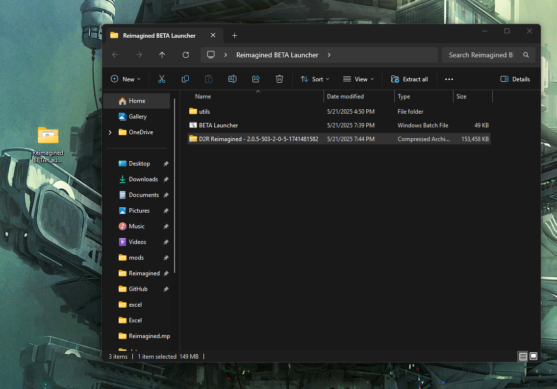This screenshot has height=389, width=557.
Task: Click the Paste clipboard icon
Action: (209, 79)
